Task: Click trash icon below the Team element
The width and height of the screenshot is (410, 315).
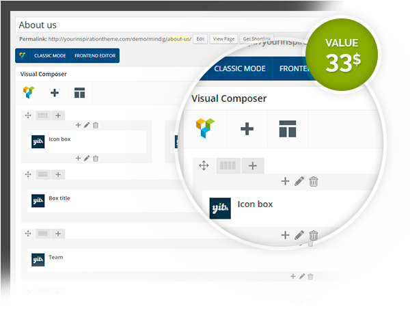Action: point(310,277)
